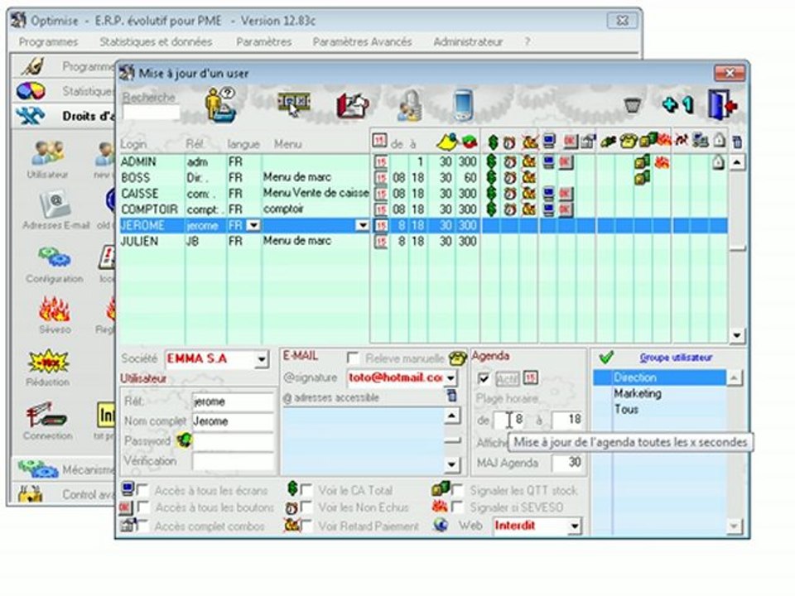This screenshot has height=596, width=795.
Task: Click the trash bin delete icon
Action: [632, 105]
